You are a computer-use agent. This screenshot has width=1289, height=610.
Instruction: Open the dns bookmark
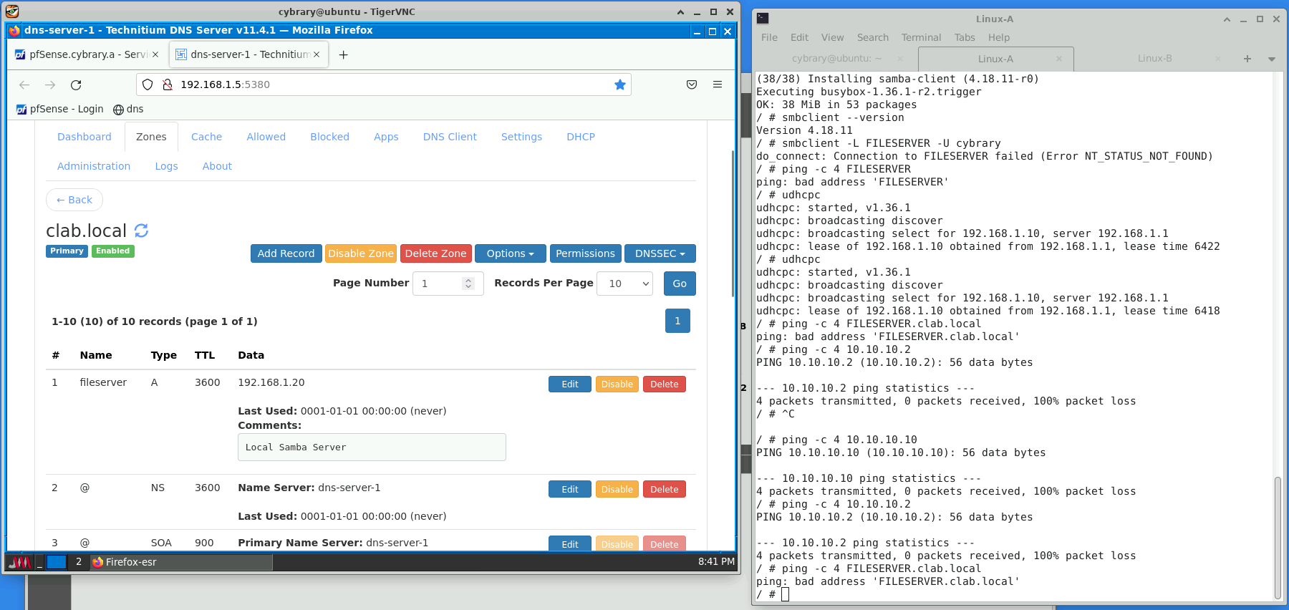[x=128, y=109]
